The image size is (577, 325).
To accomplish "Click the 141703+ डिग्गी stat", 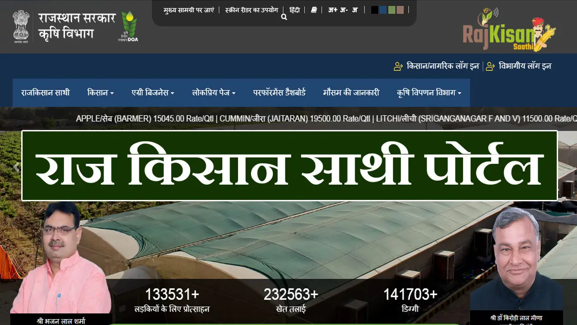I will [x=410, y=301].
